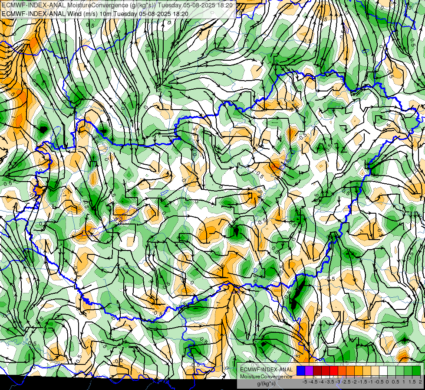Choose the legend swatch between 1 and 1.5
The image size is (425, 390).
click(408, 370)
